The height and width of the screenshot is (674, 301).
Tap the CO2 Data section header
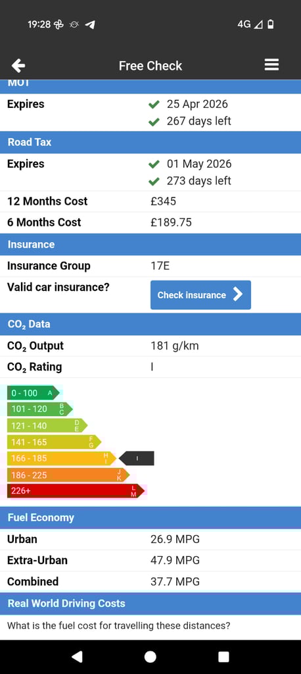pyautogui.click(x=150, y=324)
